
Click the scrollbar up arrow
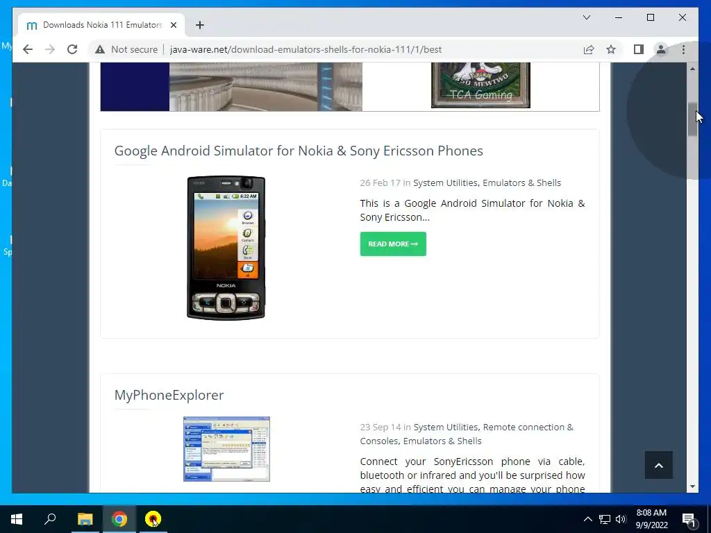tap(692, 69)
